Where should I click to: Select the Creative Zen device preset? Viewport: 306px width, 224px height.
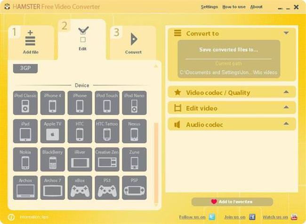point(107,160)
